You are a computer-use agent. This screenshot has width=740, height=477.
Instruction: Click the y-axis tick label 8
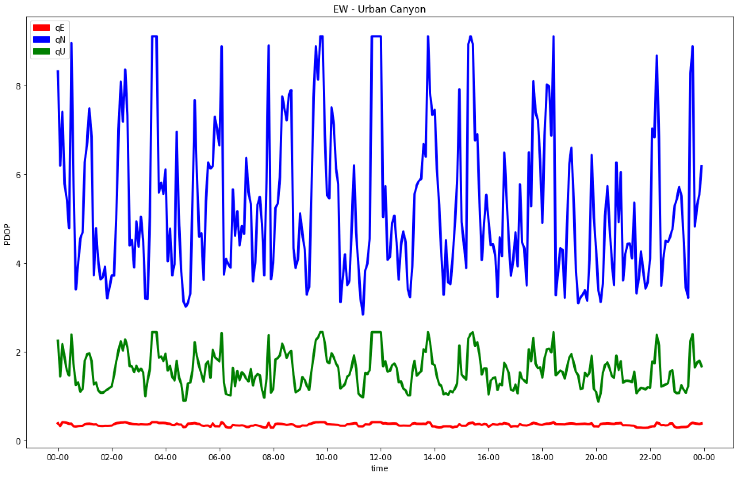point(18,86)
